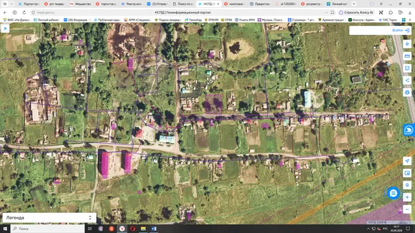The height and width of the screenshot is (233, 415).
Task: Switch to the росреестр tab
Action: tap(312, 4)
